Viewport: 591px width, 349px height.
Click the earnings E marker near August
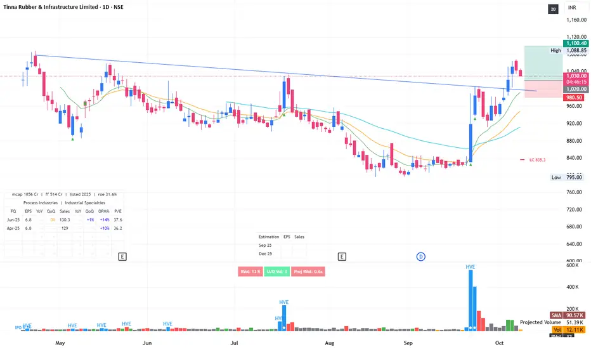(x=342, y=256)
